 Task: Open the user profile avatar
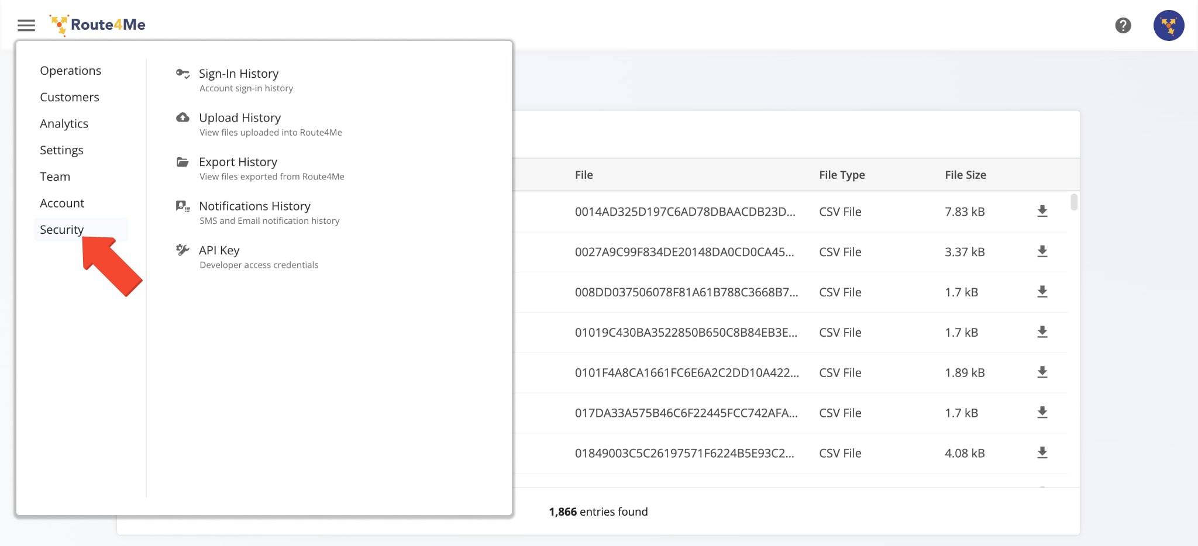(1168, 25)
